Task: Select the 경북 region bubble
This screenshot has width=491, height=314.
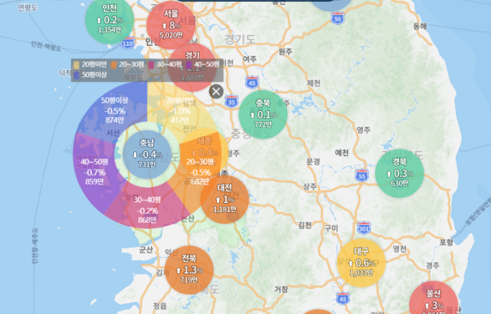Action: click(x=400, y=173)
